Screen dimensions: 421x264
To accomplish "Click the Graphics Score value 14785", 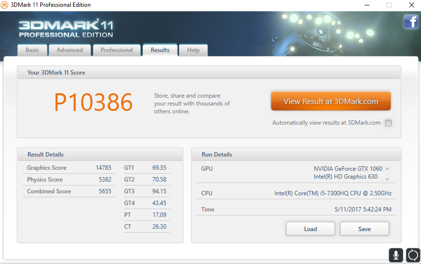I will [x=104, y=168].
